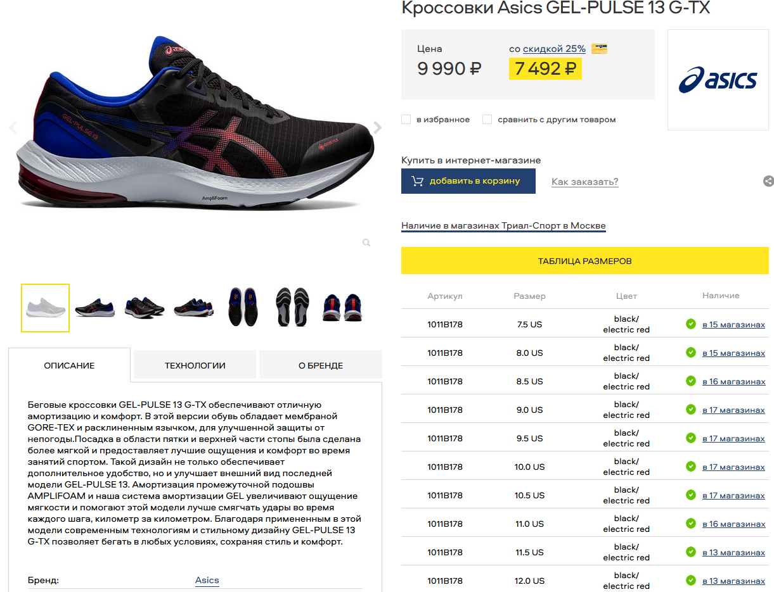Image resolution: width=774 pixels, height=592 pixels.
Task: Enable 'сравнить с другим товаром' checkbox
Action: click(487, 119)
